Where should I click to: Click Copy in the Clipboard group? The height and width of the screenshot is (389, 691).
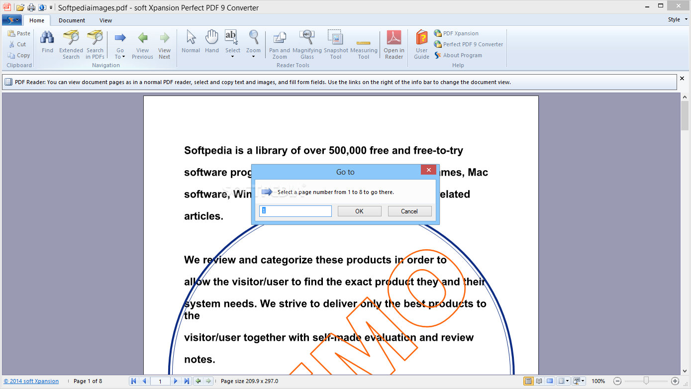[19, 55]
